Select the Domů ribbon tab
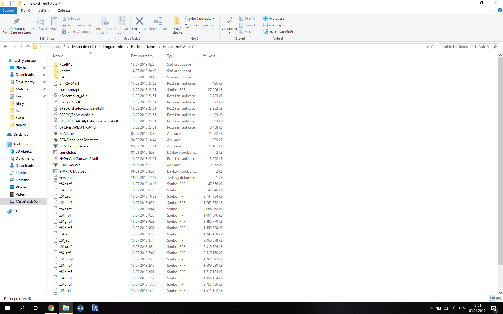This screenshot has width=503, height=314. (26, 10)
